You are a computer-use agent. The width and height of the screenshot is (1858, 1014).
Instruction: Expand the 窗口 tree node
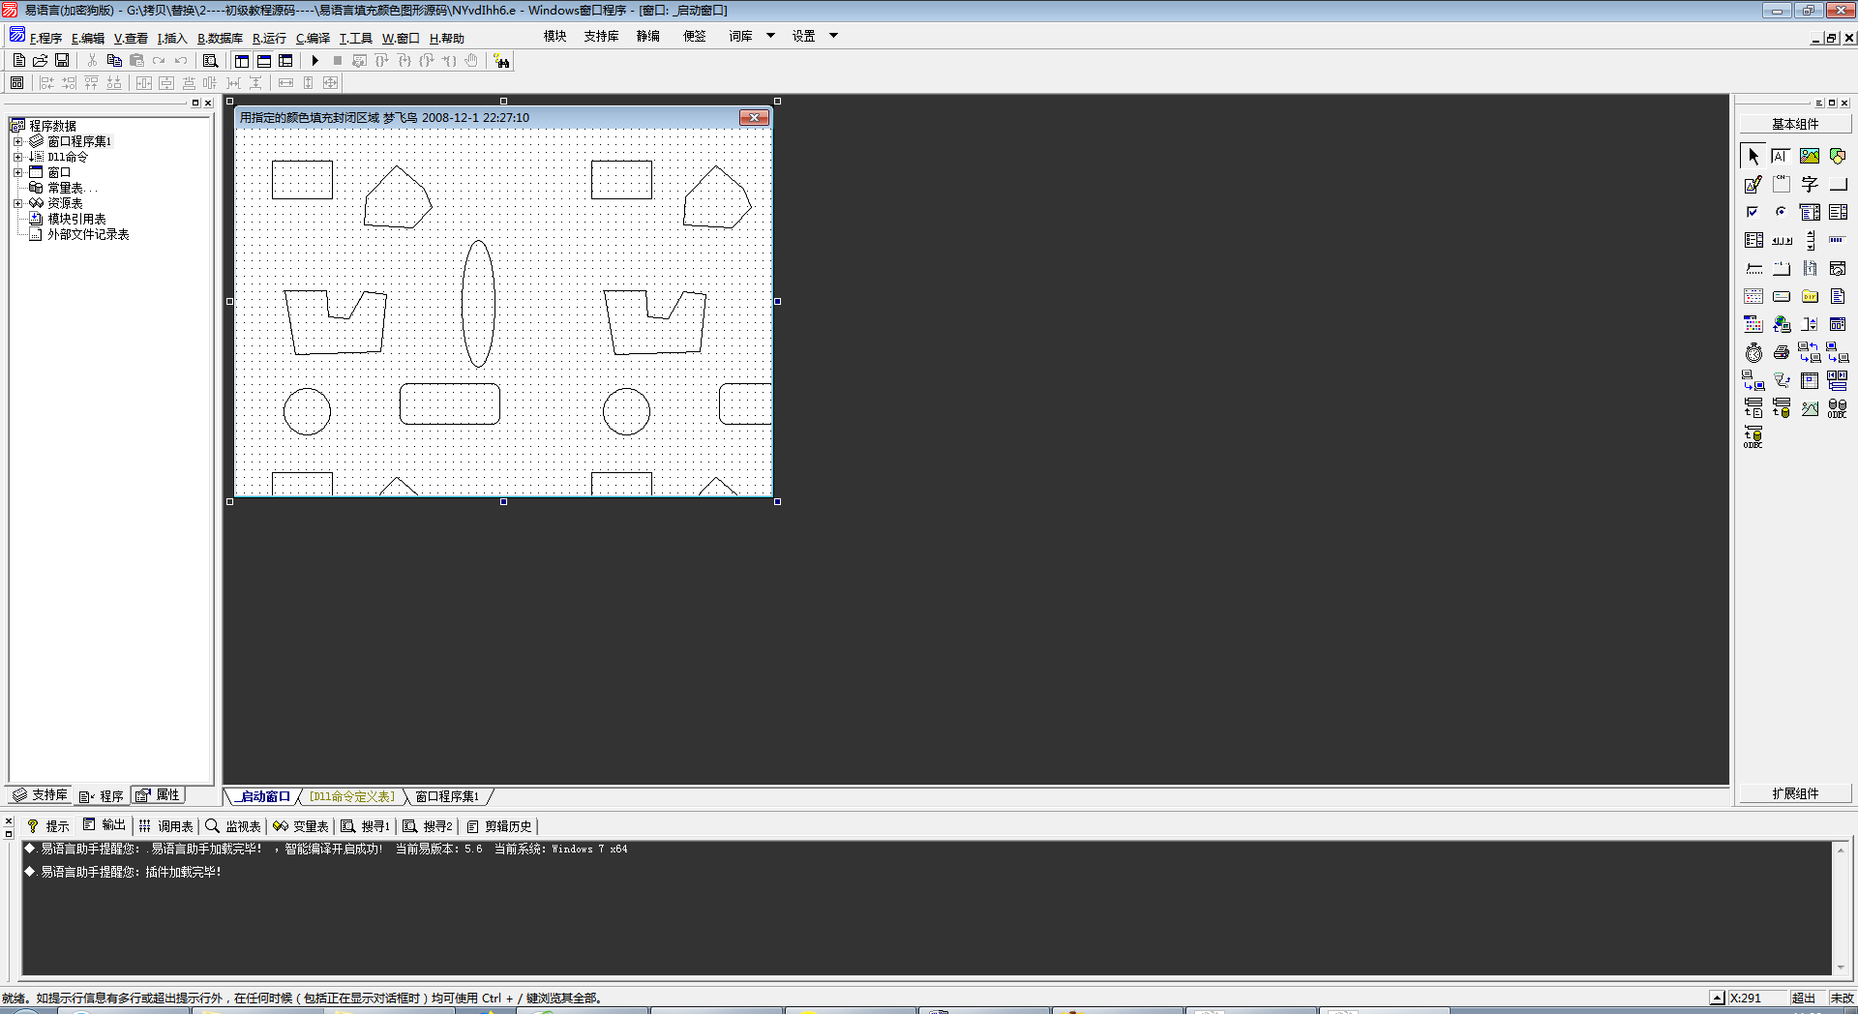coord(17,172)
